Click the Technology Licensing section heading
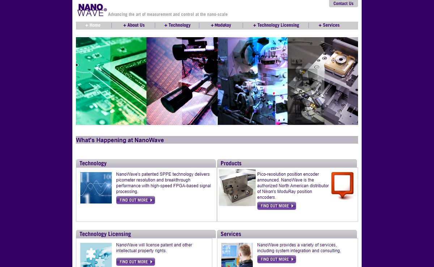 tap(105, 234)
